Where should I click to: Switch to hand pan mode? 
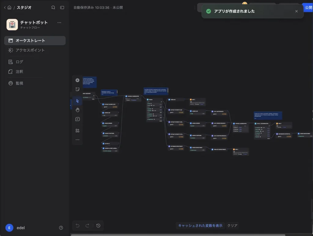[x=77, y=110]
